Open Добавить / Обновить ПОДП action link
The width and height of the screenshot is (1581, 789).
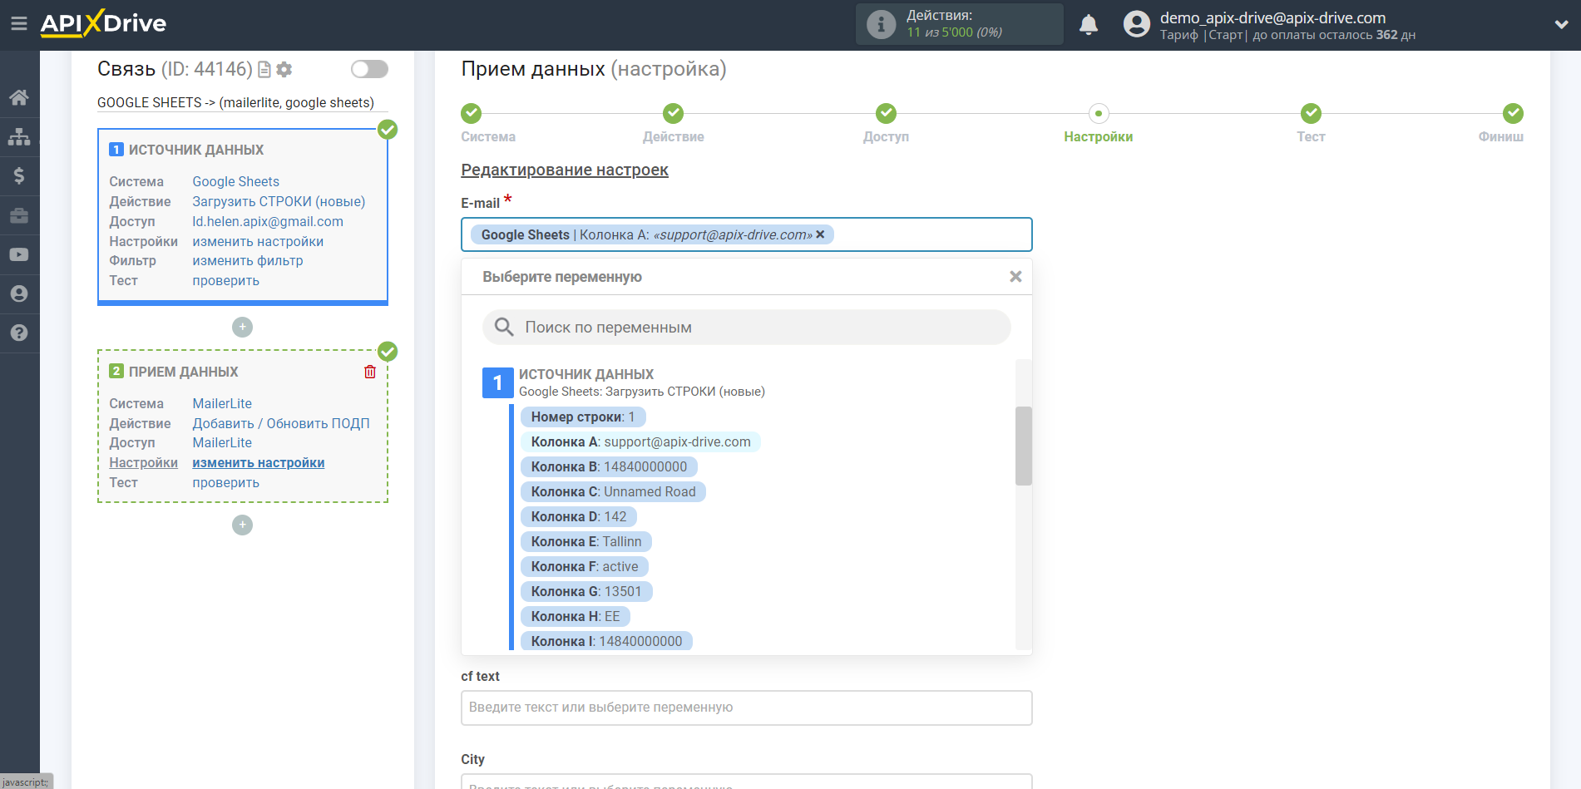coord(281,424)
